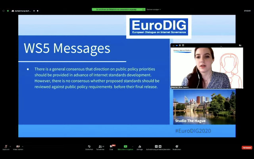Pause recording via top-left pause icon
The image size is (254, 159).
34,11
